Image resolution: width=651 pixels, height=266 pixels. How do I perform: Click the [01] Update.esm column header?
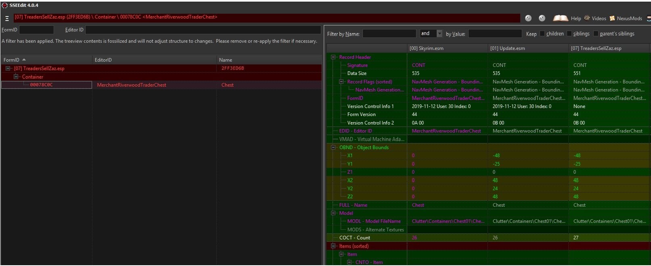point(528,48)
